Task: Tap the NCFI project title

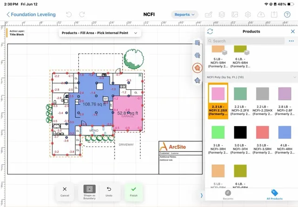Action: [x=149, y=14]
